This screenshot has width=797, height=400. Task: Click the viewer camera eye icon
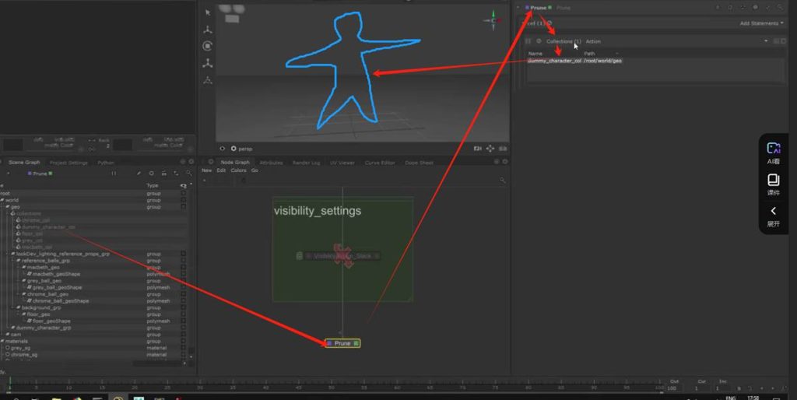(x=223, y=148)
